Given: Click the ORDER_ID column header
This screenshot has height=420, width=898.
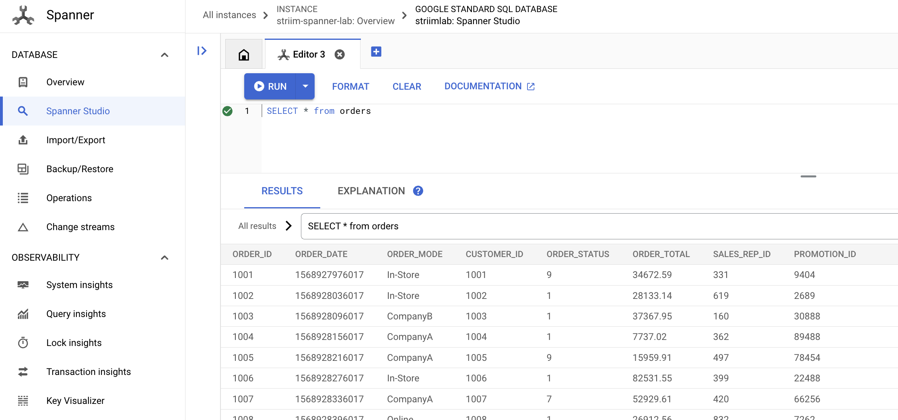Looking at the screenshot, I should click(x=252, y=254).
